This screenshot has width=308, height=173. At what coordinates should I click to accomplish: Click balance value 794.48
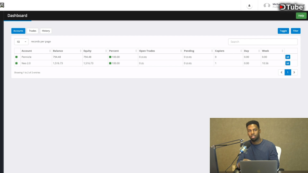point(57,57)
